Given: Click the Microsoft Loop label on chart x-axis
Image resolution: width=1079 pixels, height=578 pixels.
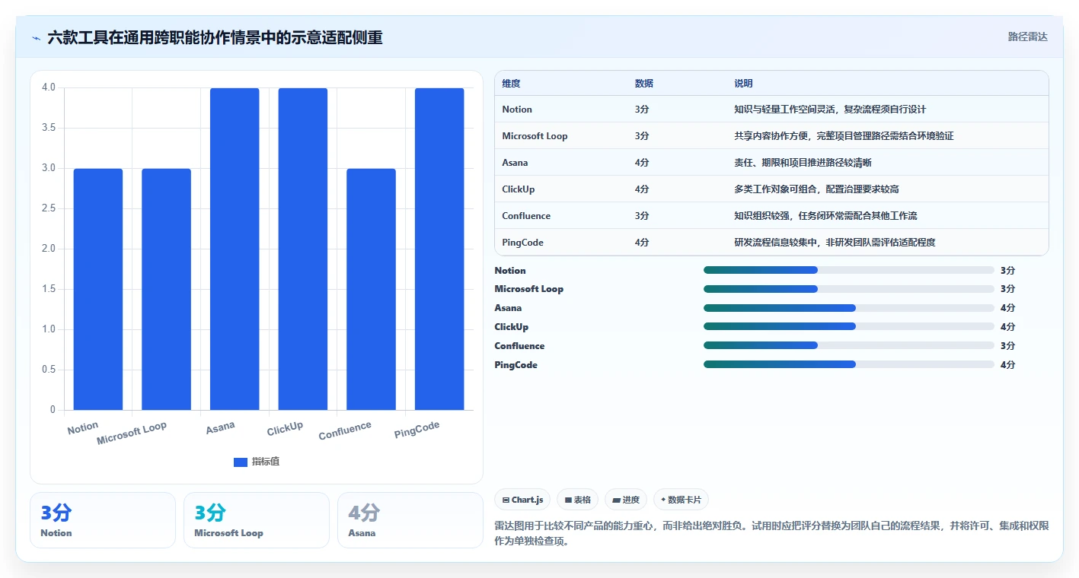Looking at the screenshot, I should coord(132,433).
